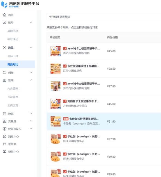Open 选品工具 menu entry

pos(13,56)
